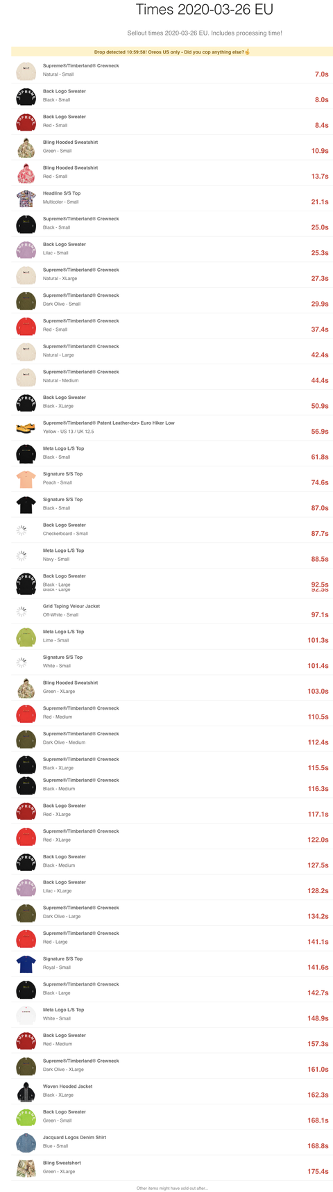This screenshot has height=1192, width=333.
Task: Click the Back Logo Sweater Lilac Small title
Action: pyautogui.click(x=65, y=244)
